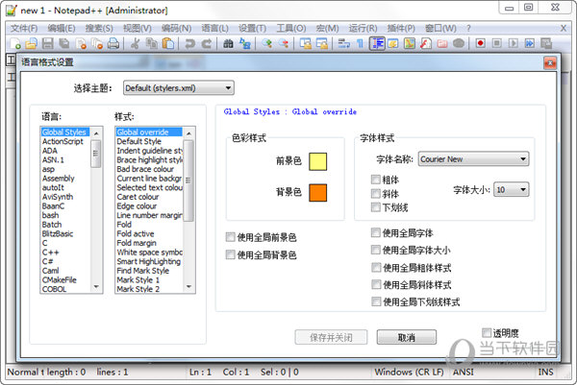Open the 文件(F) menu
The width and height of the screenshot is (577, 385).
point(24,28)
